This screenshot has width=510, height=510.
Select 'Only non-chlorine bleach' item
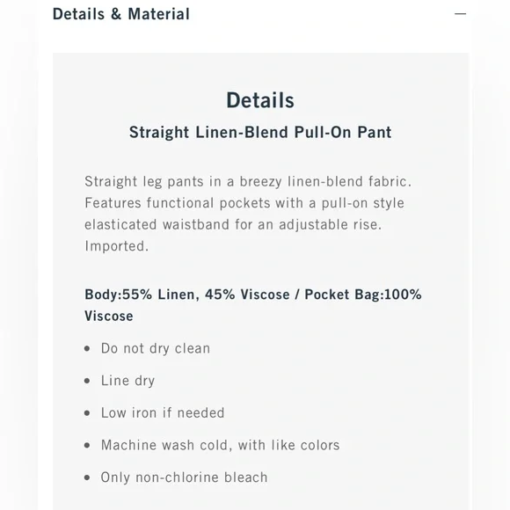click(x=184, y=477)
